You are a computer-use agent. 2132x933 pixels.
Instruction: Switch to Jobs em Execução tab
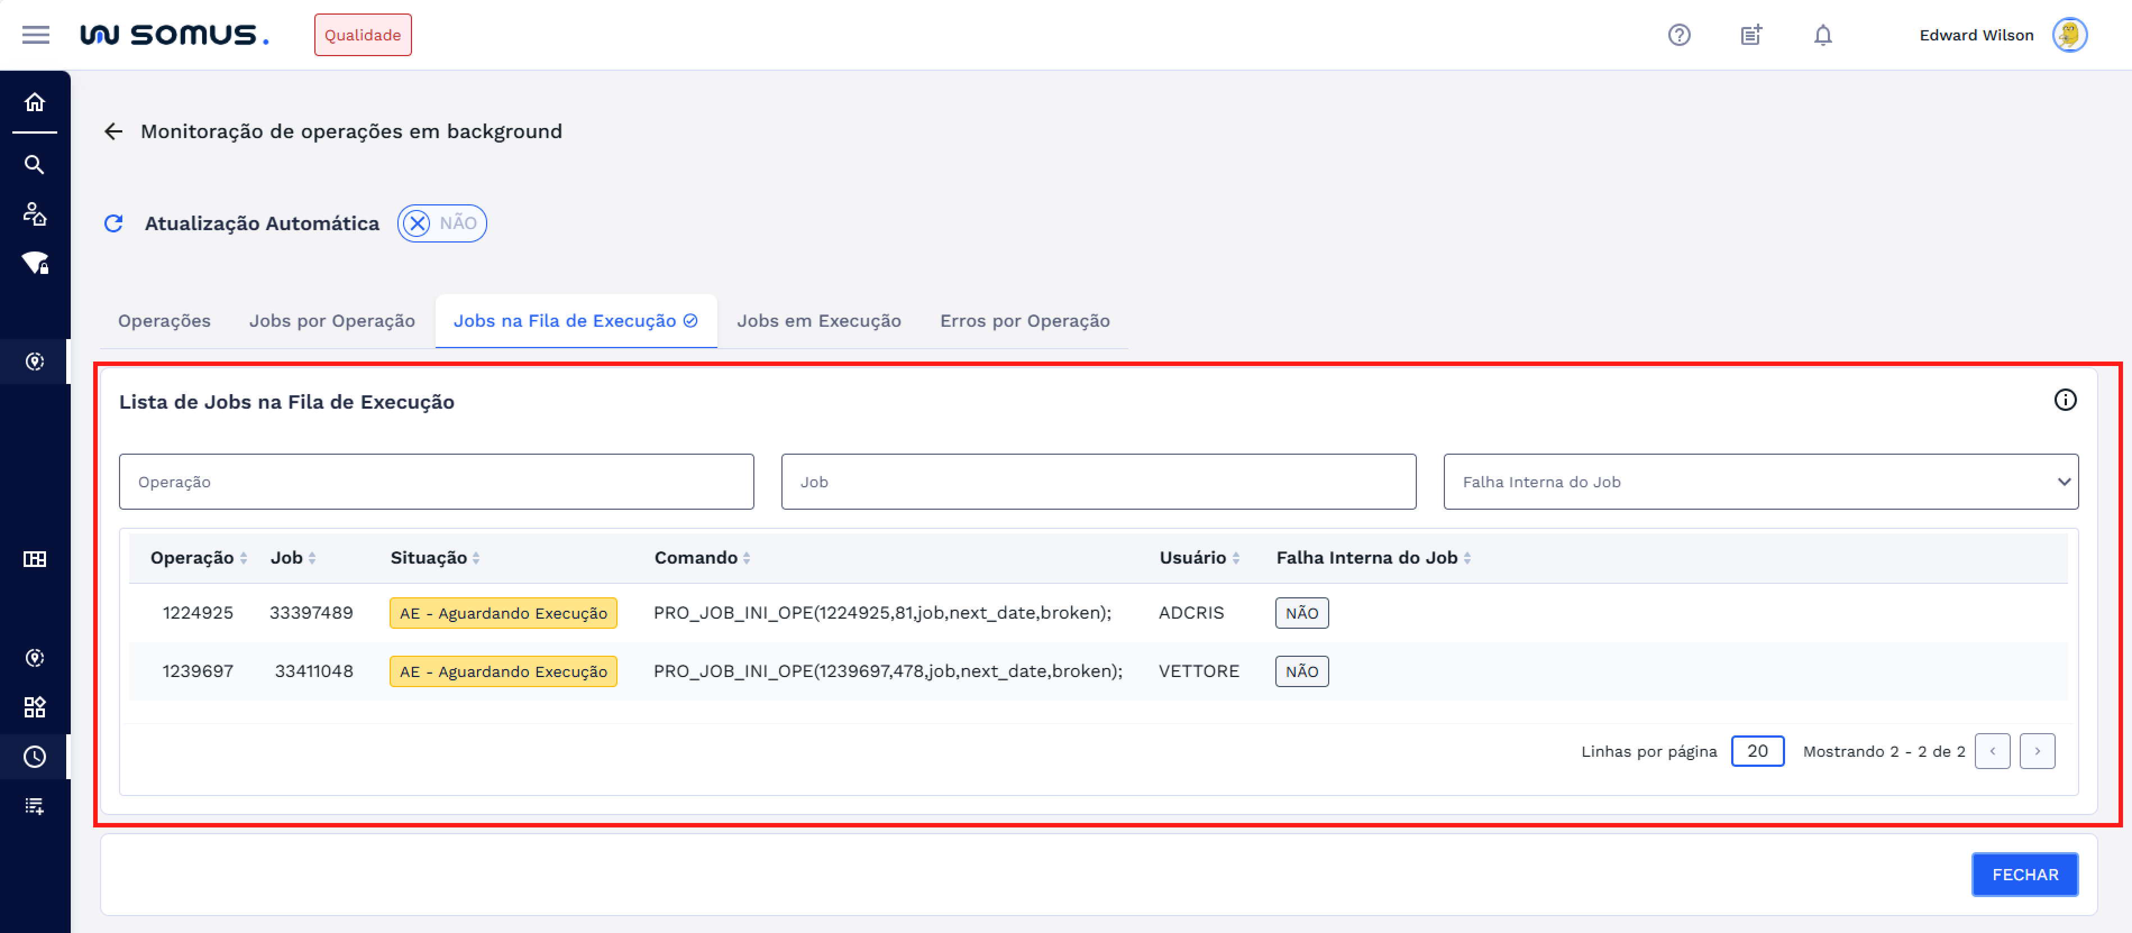[x=818, y=321]
